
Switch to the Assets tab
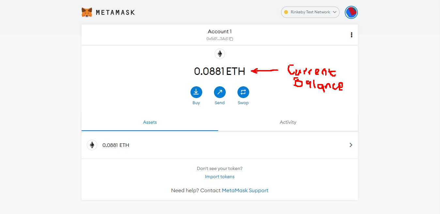pyautogui.click(x=150, y=122)
